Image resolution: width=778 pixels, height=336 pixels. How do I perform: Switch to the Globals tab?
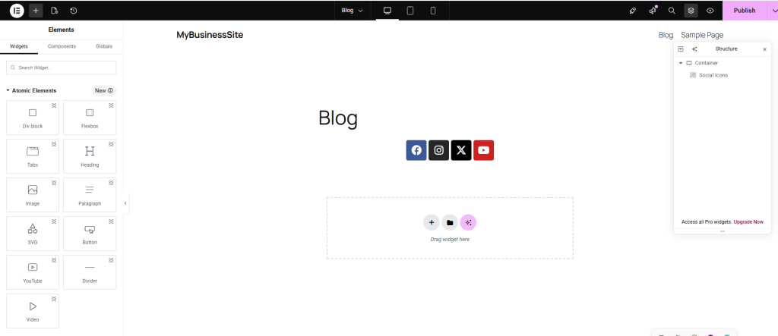(x=104, y=46)
